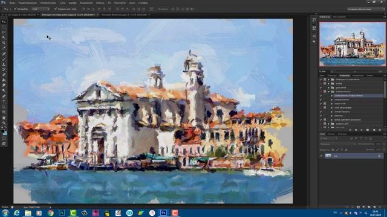Toggle Показать упр. элем. checkbox

(56, 9)
